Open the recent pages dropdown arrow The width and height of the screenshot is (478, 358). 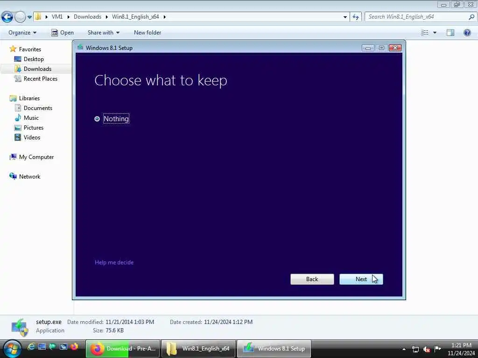29,17
